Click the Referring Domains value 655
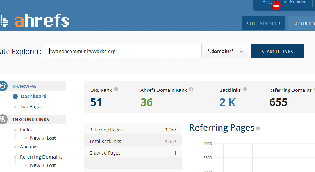Viewport: 315px width, 172px height. 278,102
